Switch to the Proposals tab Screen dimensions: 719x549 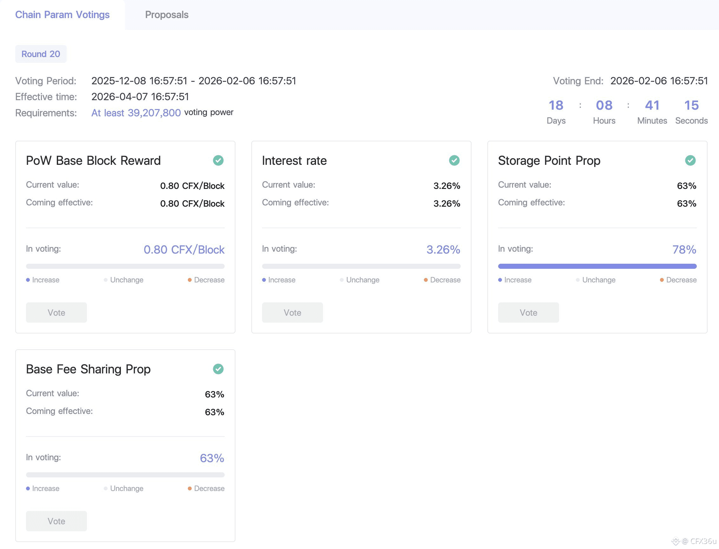click(167, 15)
